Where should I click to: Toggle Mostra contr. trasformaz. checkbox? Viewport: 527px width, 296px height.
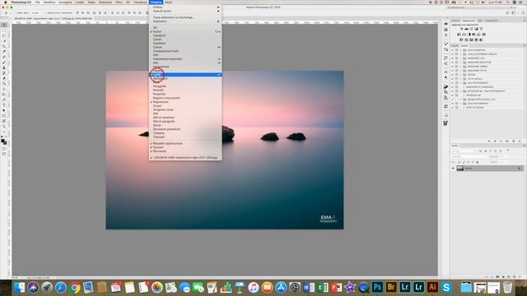pyautogui.click(x=45, y=13)
